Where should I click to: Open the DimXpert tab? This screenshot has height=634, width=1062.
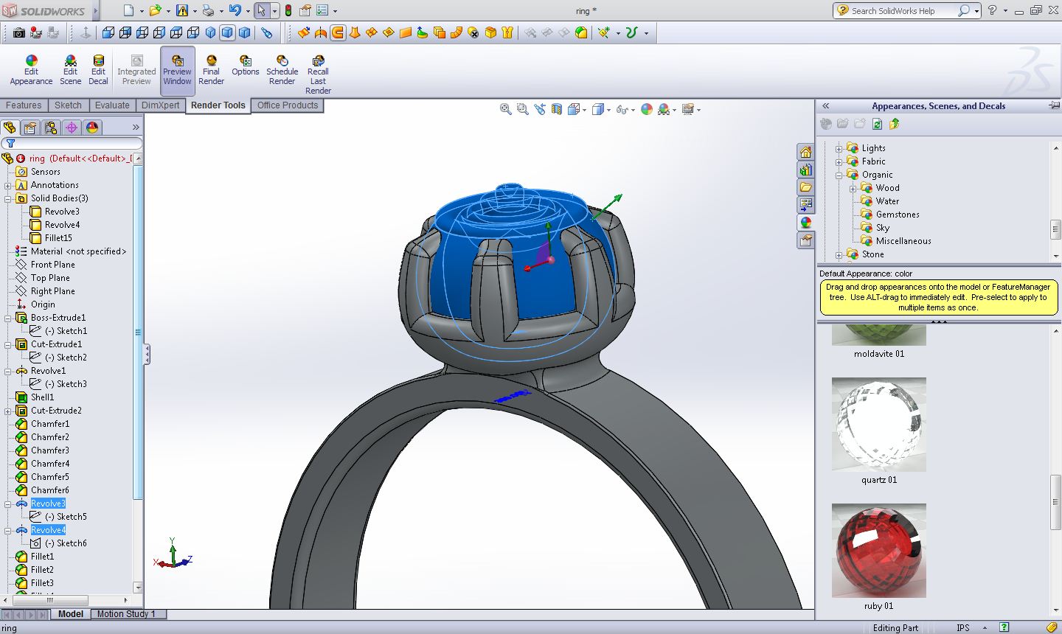(160, 105)
